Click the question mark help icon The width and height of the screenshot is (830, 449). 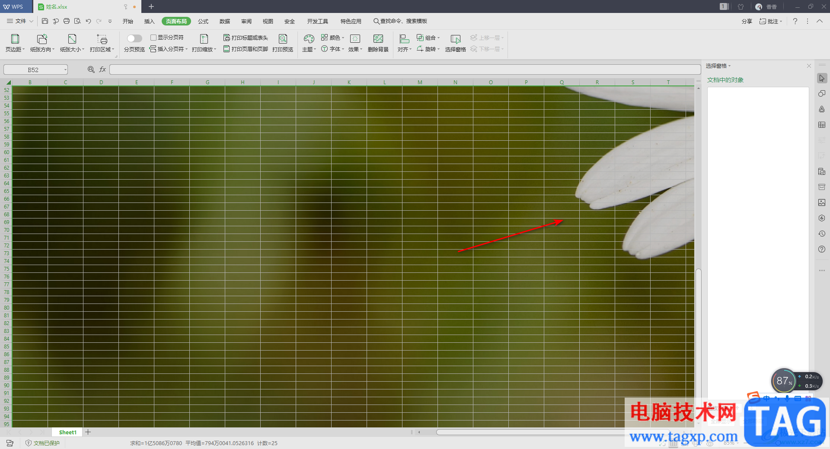click(795, 21)
